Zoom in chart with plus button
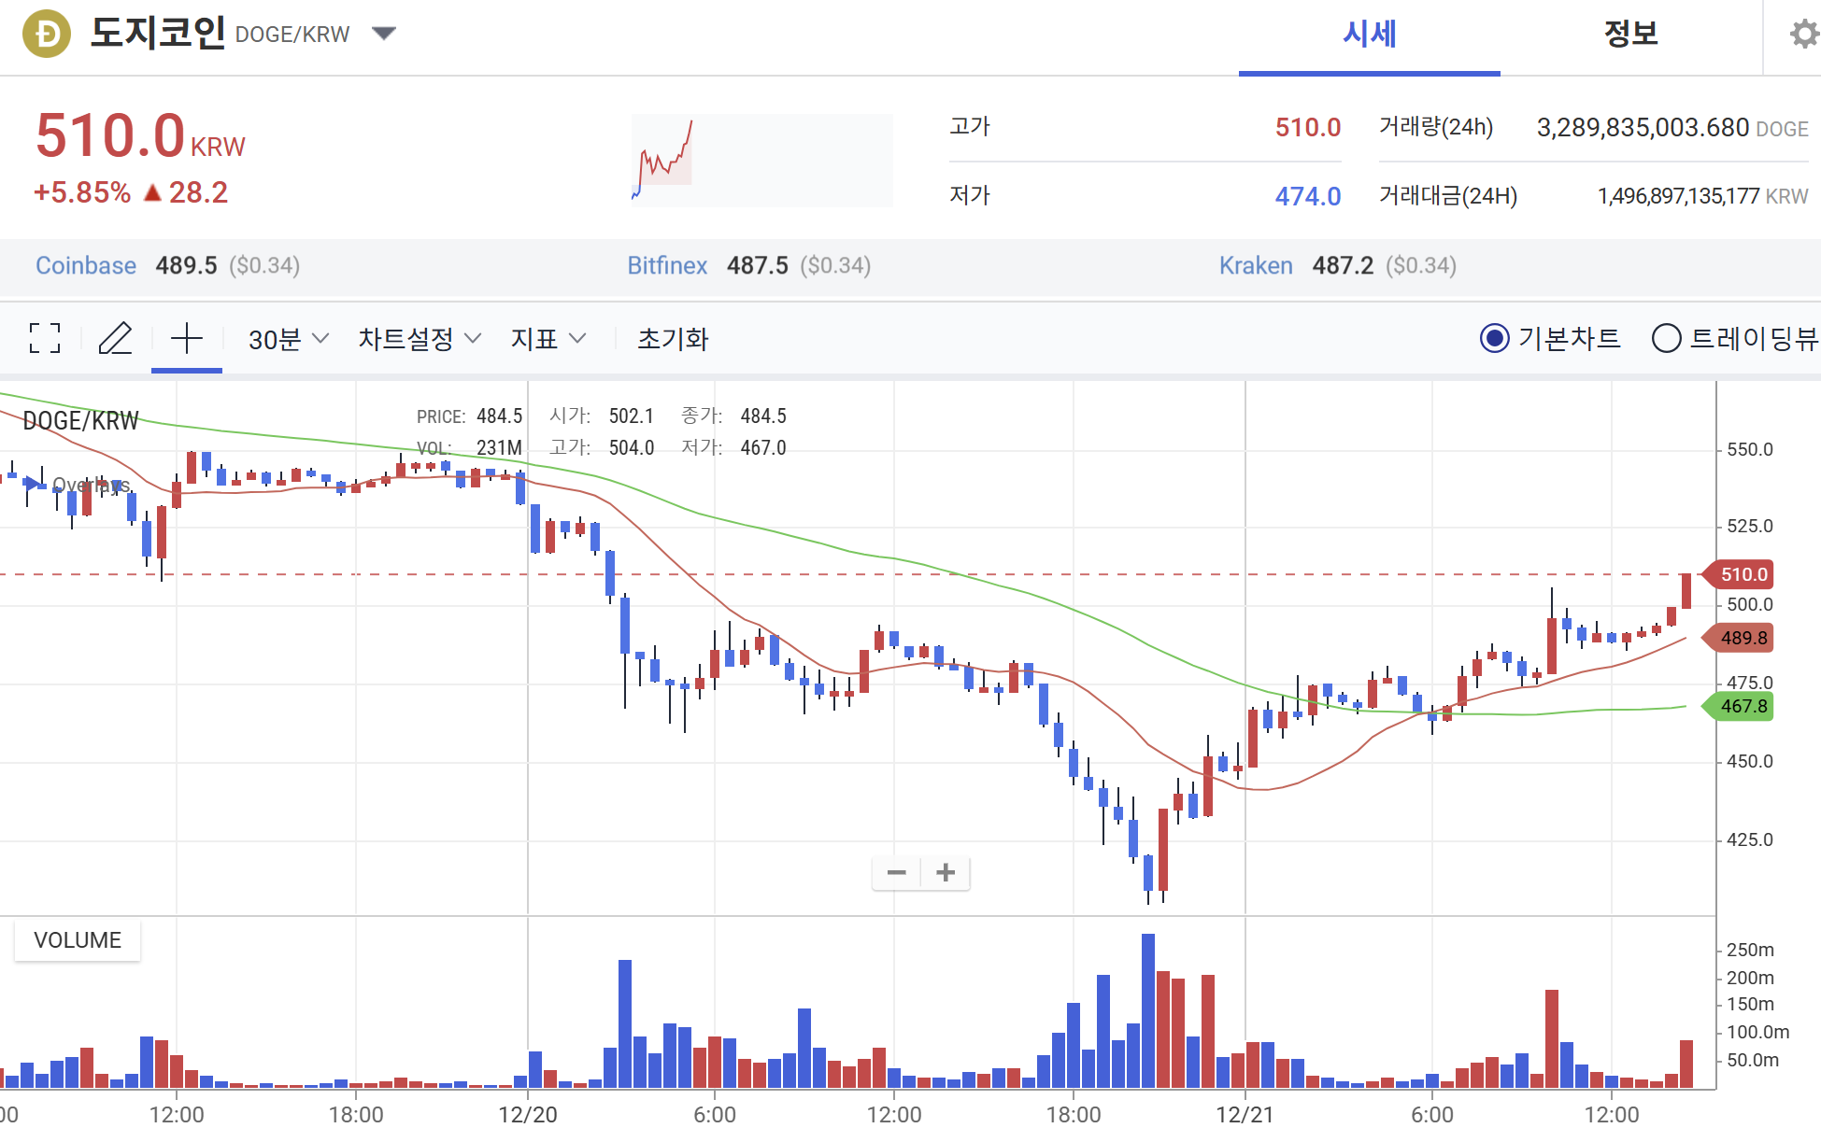The image size is (1821, 1128). [x=946, y=872]
